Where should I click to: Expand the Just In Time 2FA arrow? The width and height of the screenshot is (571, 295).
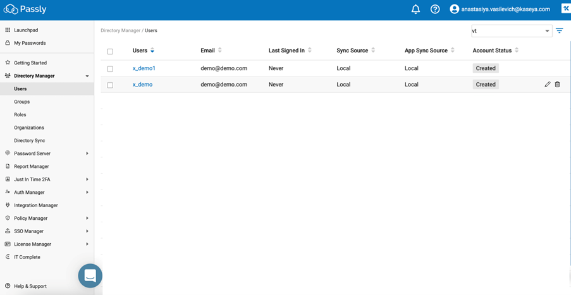(87, 179)
